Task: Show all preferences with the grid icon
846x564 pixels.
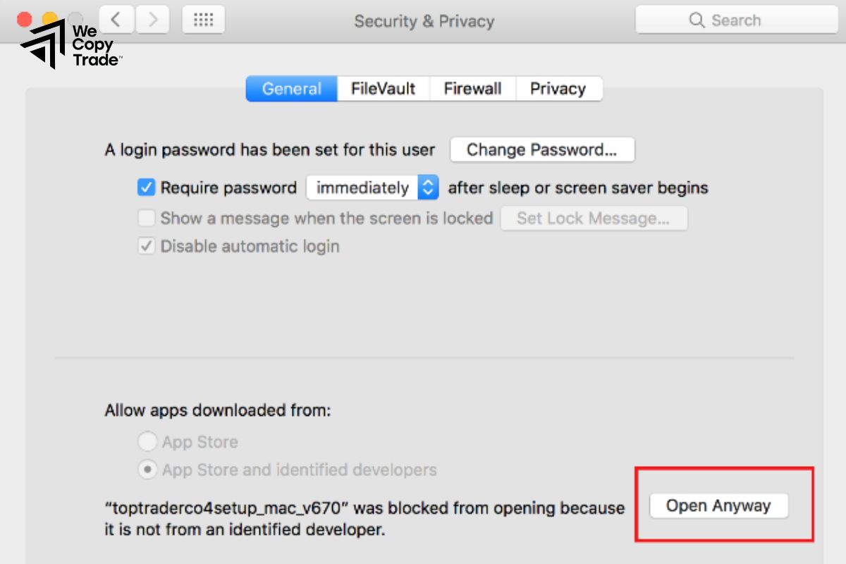Action: [x=203, y=20]
